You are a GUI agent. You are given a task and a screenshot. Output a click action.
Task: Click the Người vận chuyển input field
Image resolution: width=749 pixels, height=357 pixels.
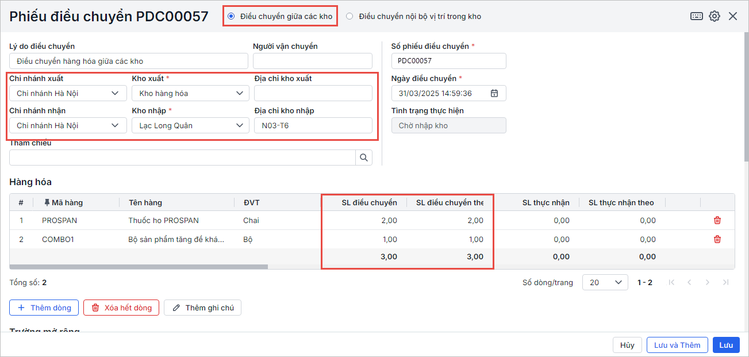pyautogui.click(x=312, y=61)
